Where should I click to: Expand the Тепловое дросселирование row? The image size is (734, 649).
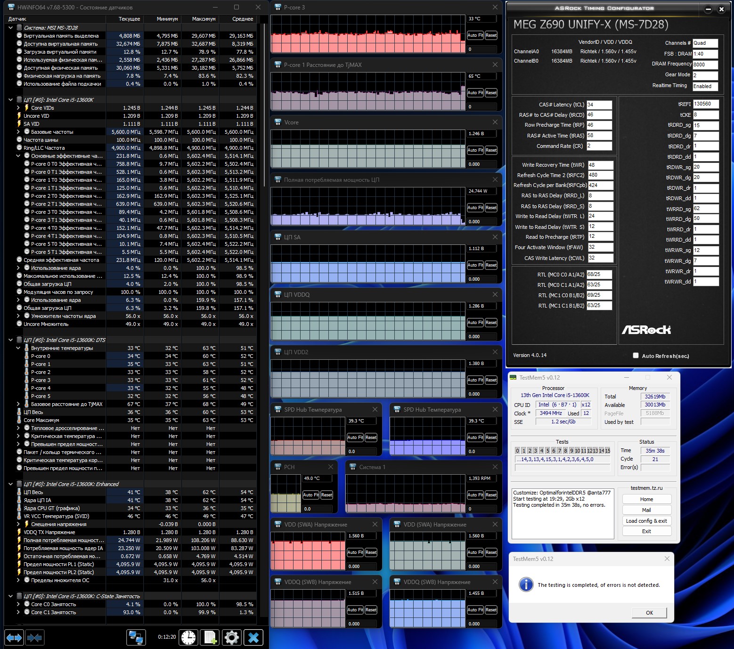coord(18,428)
